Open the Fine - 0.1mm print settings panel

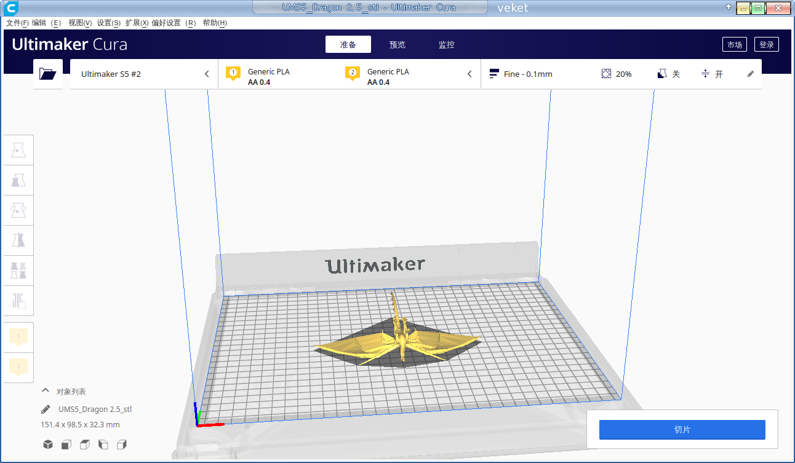tap(529, 73)
